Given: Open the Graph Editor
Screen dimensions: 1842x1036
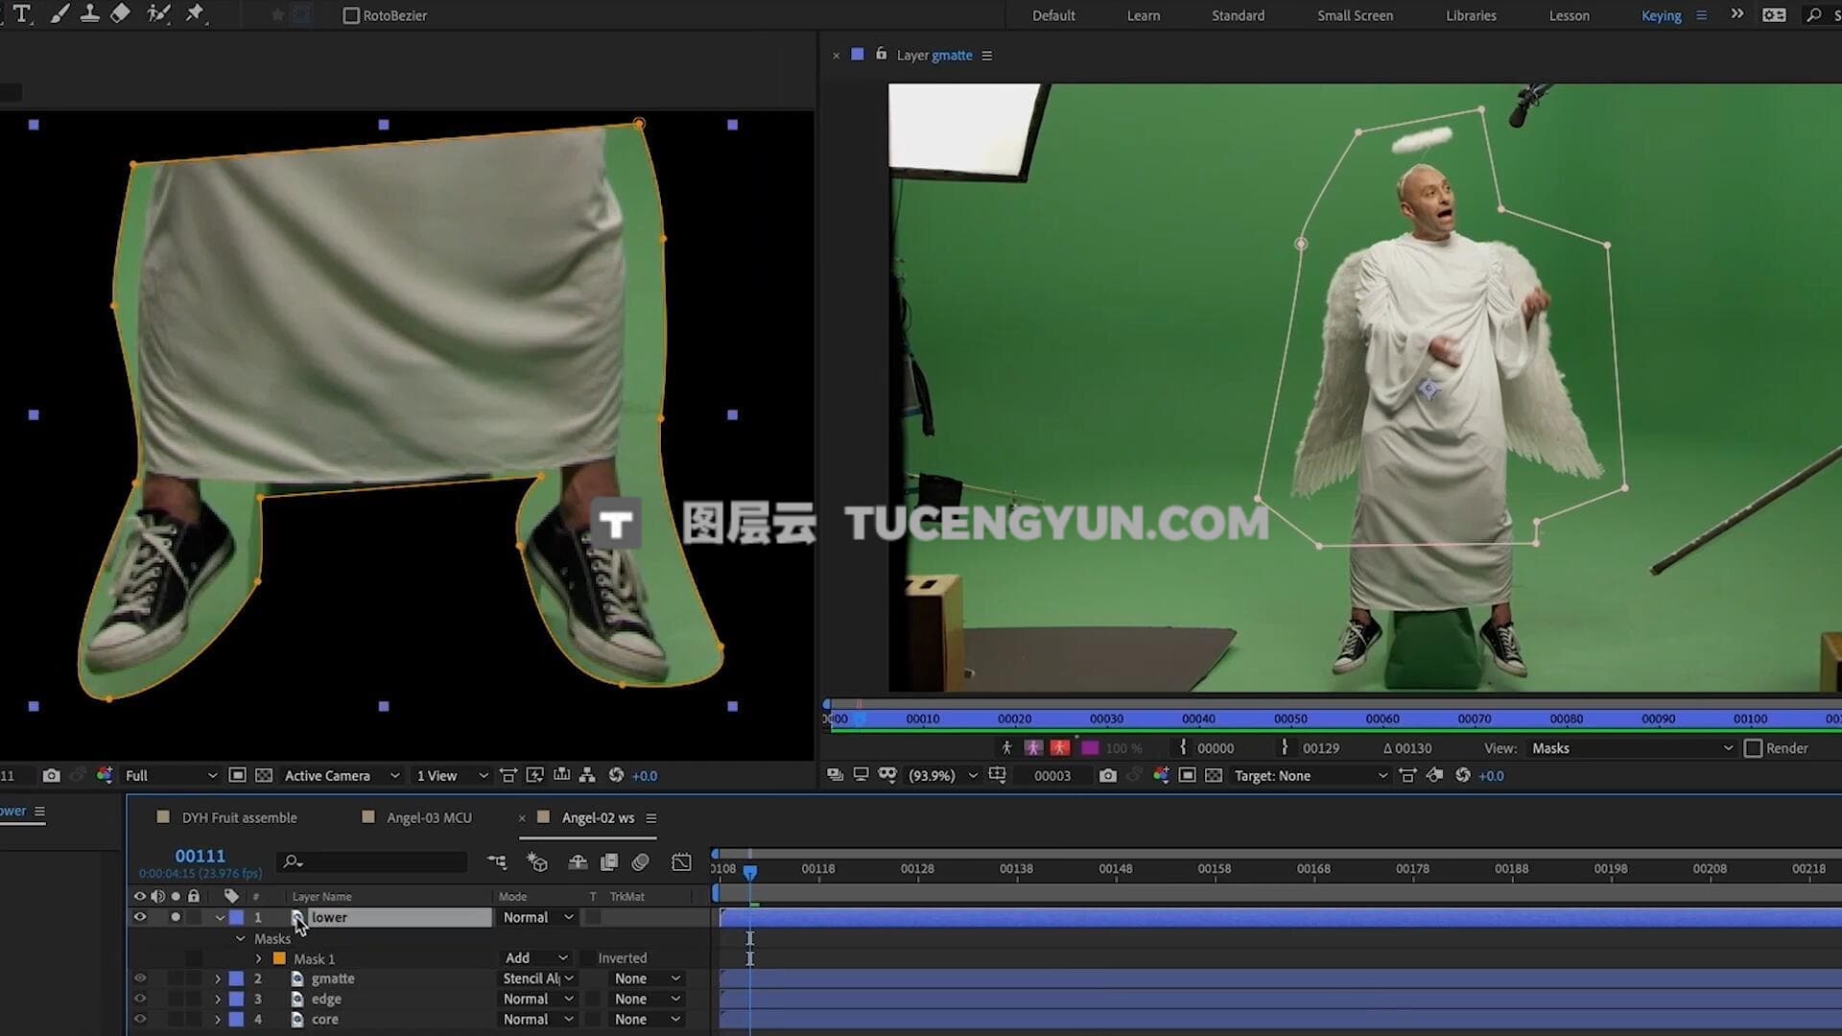Looking at the screenshot, I should pos(681,862).
